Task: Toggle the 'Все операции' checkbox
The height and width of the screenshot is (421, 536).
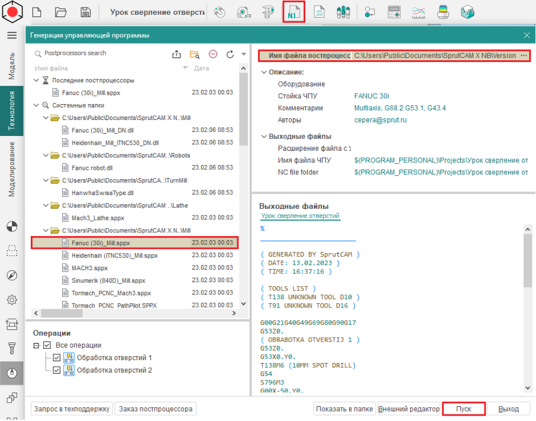Action: point(47,345)
